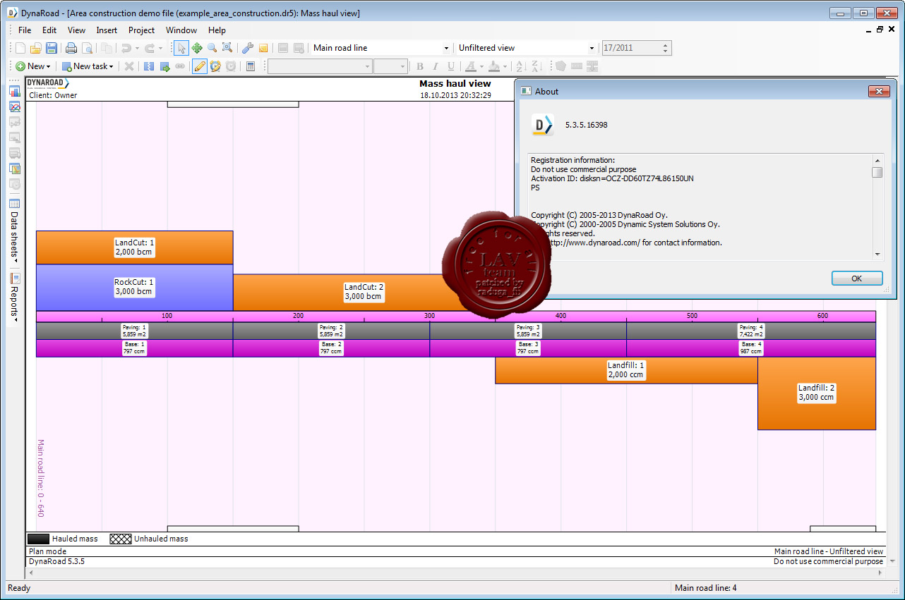Screen dimensions: 905x600
Task: Open the Window menu
Action: point(181,30)
